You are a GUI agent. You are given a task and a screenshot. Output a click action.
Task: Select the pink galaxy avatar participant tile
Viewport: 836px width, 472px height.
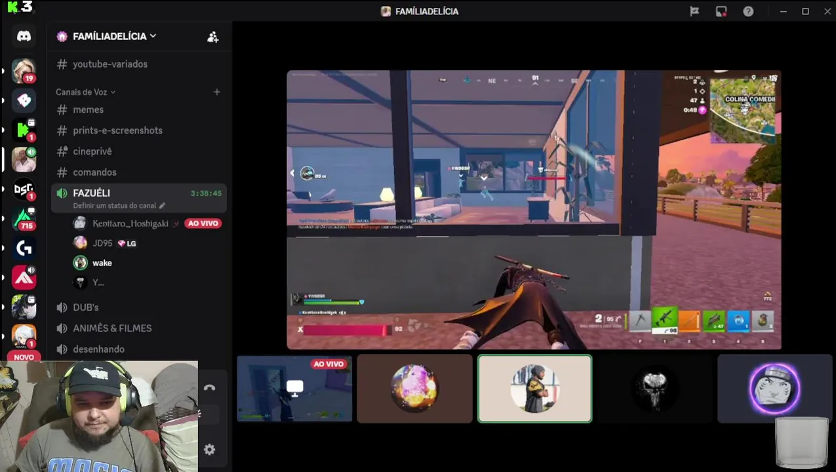point(414,389)
